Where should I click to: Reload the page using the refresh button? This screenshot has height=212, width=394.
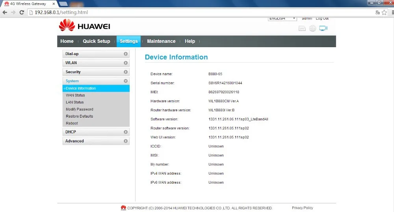point(22,13)
